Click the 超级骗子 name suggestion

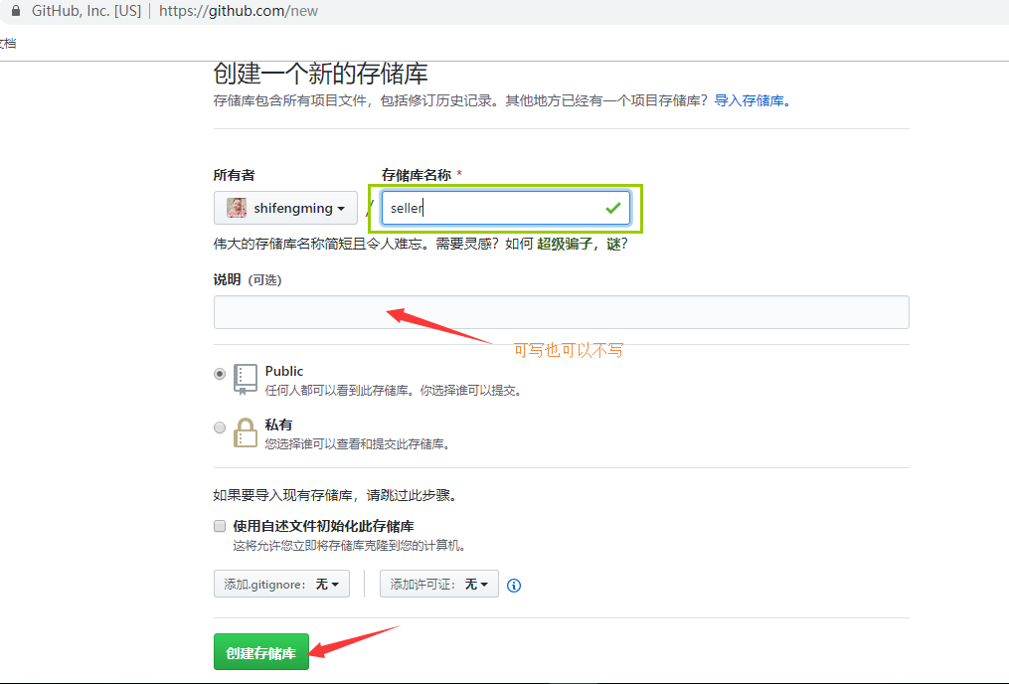click(x=565, y=245)
